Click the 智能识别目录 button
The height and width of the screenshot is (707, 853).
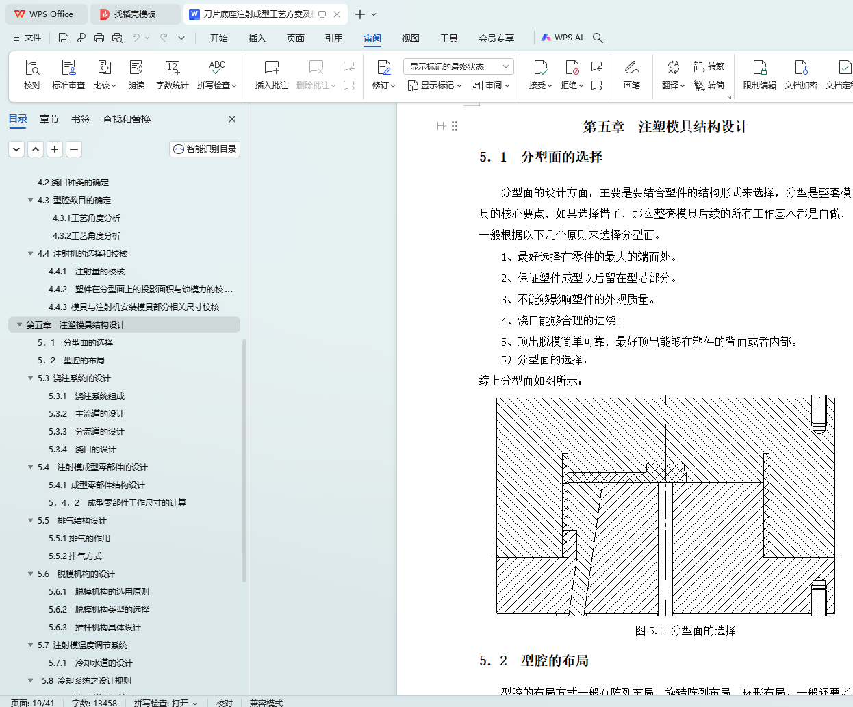coord(205,149)
